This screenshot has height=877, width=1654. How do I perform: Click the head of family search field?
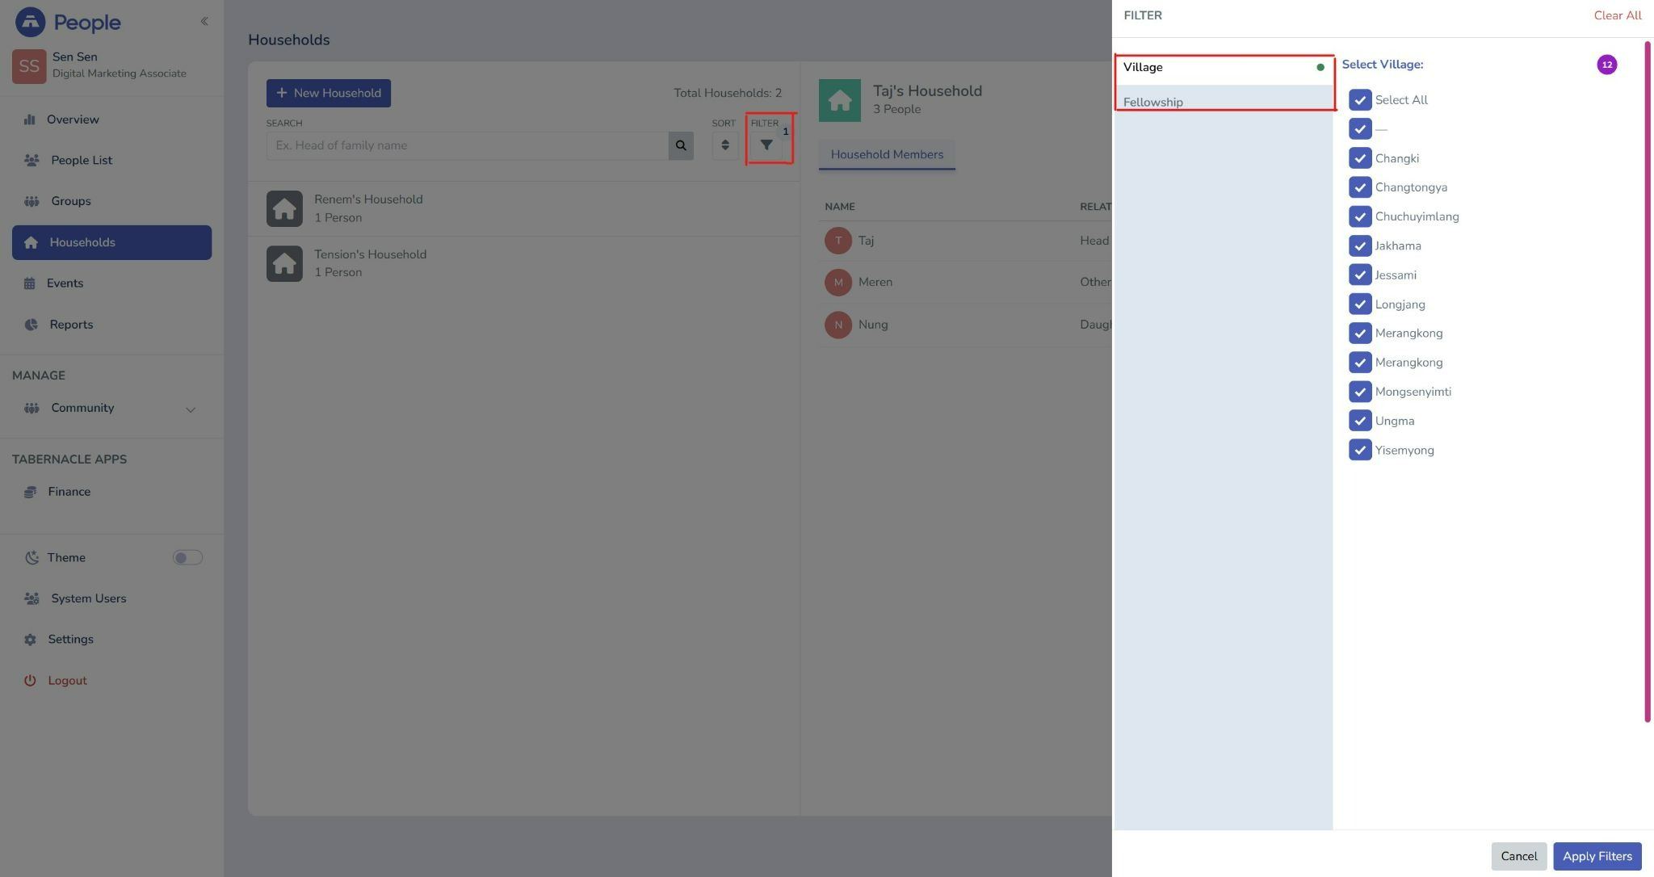click(x=468, y=145)
